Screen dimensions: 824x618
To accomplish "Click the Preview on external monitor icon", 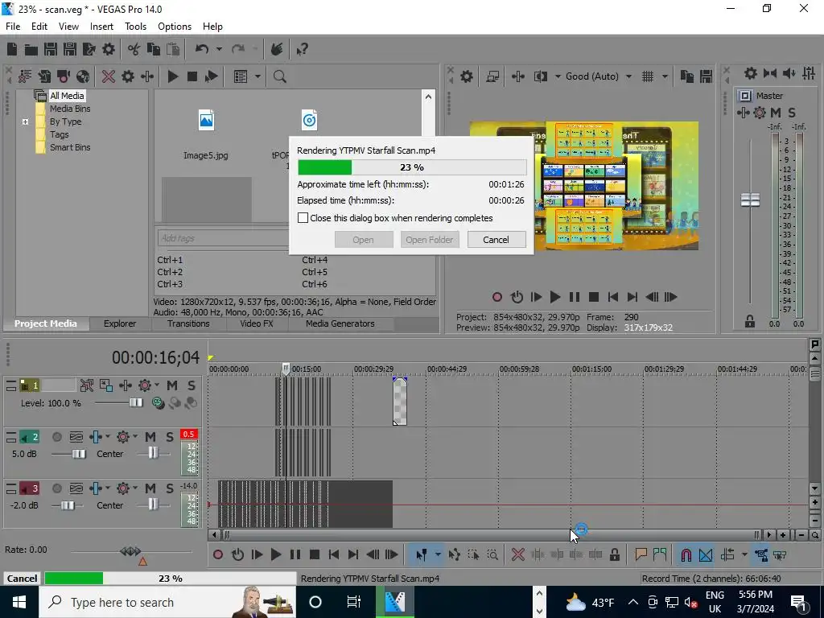I will click(492, 76).
